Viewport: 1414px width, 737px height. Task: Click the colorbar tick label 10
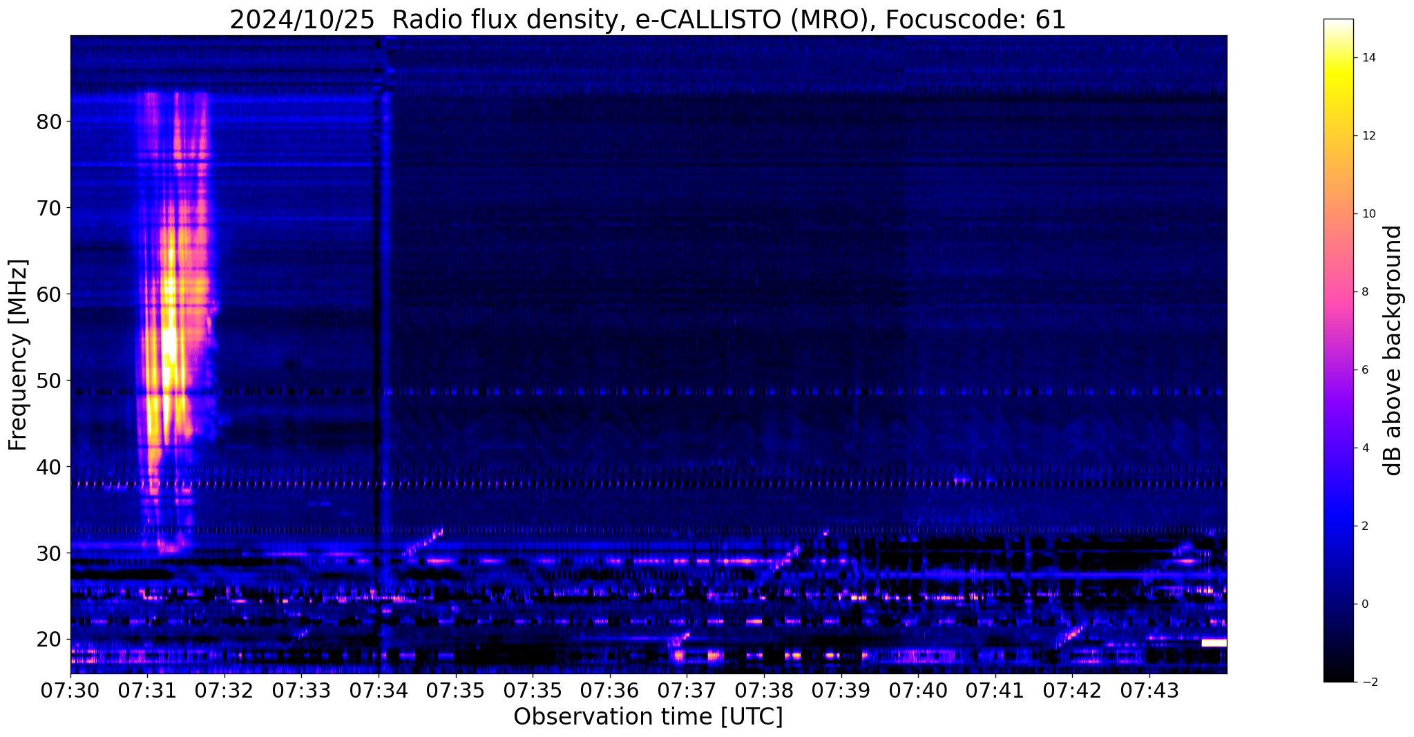[1368, 214]
